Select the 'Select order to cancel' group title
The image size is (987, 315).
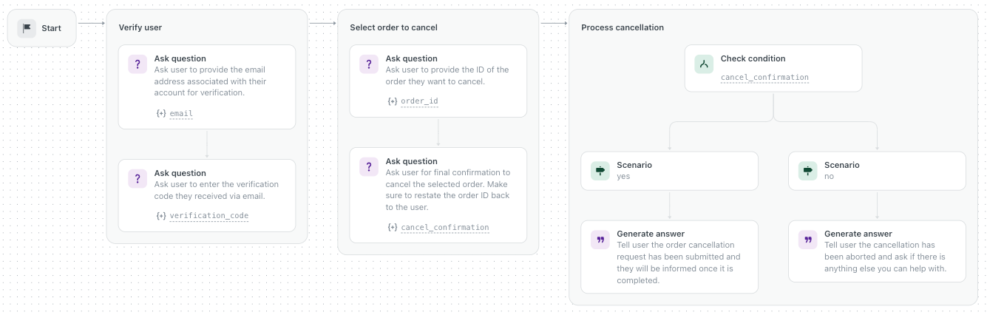[x=393, y=28]
